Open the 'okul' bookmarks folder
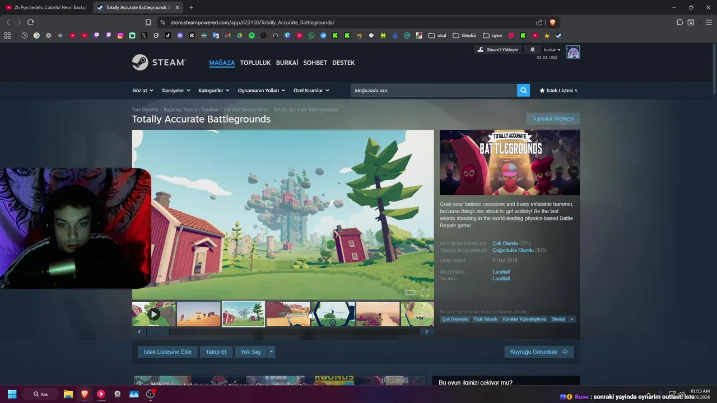The image size is (717, 403). tap(437, 35)
